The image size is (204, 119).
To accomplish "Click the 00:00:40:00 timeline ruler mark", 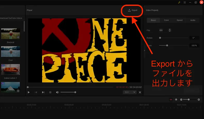I will click(x=69, y=105).
